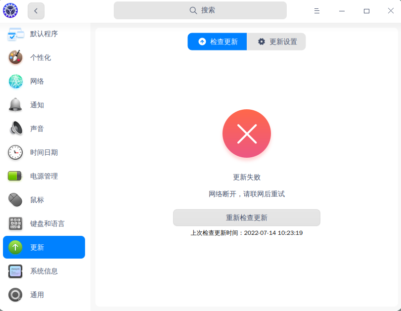Screen dimensions: 401x311
Task: Click the 重新检查更新 retry button
Action: (246, 218)
